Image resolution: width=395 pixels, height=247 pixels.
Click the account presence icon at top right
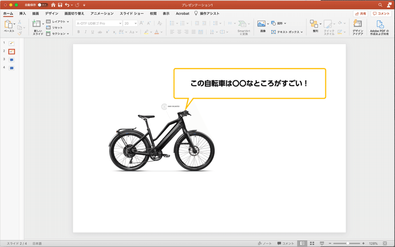pyautogui.click(x=389, y=5)
